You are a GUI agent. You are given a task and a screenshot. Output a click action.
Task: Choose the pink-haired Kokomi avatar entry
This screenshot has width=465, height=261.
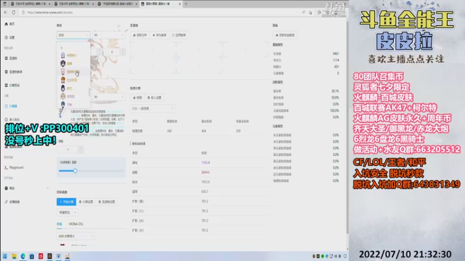coord(63,72)
